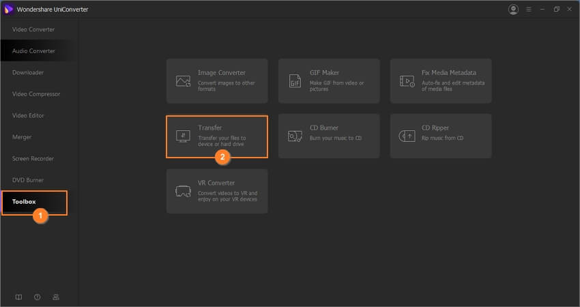Click 'Convert videos to VR' description

pyautogui.click(x=227, y=196)
